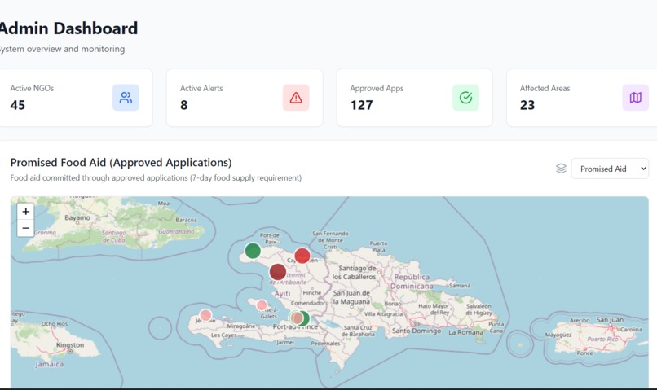The image size is (657, 390).
Task: Click the Approved Apps value 127
Action: pyautogui.click(x=361, y=104)
